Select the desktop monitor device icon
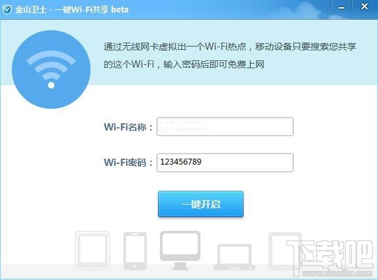Screen dimensions: 378x280 180,250
